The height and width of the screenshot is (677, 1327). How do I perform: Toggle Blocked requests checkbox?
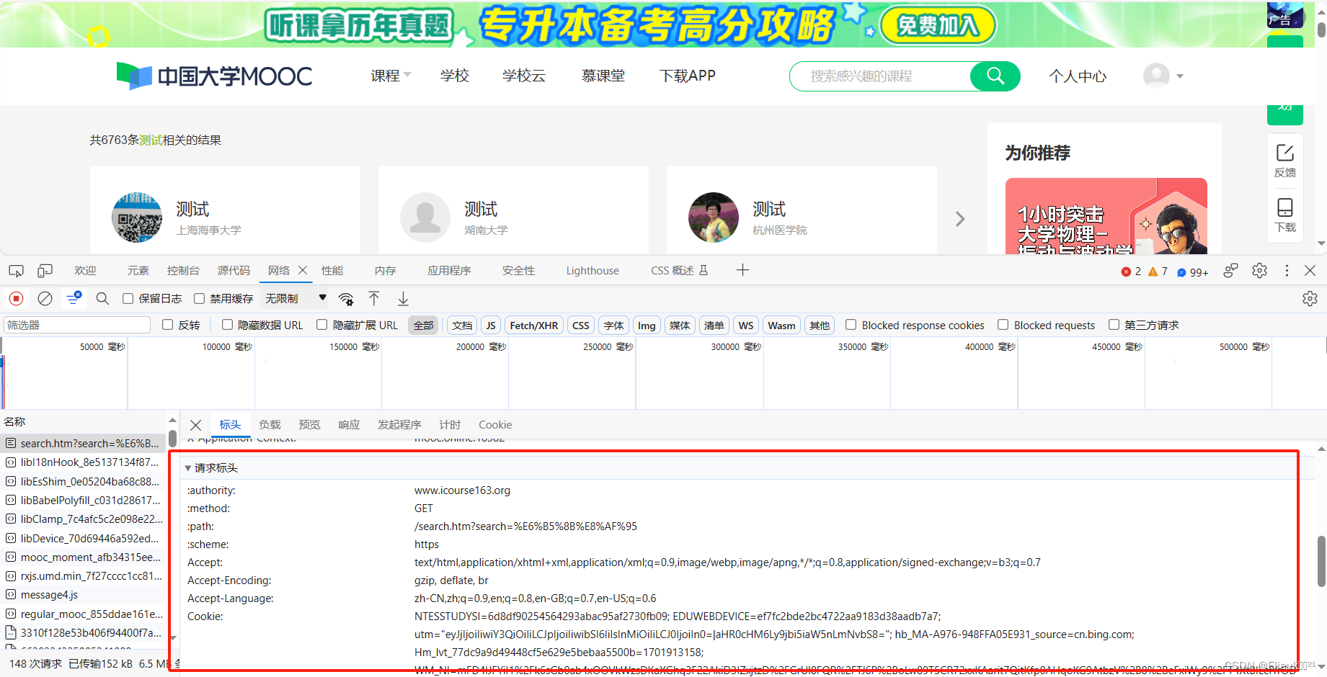1003,325
